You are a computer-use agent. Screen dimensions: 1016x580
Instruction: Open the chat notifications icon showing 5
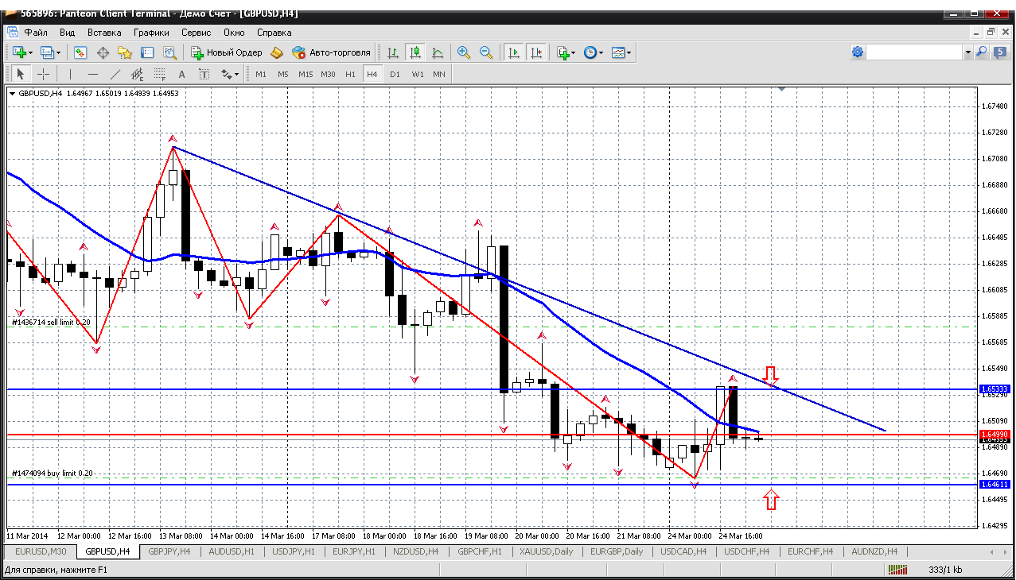tap(1000, 52)
